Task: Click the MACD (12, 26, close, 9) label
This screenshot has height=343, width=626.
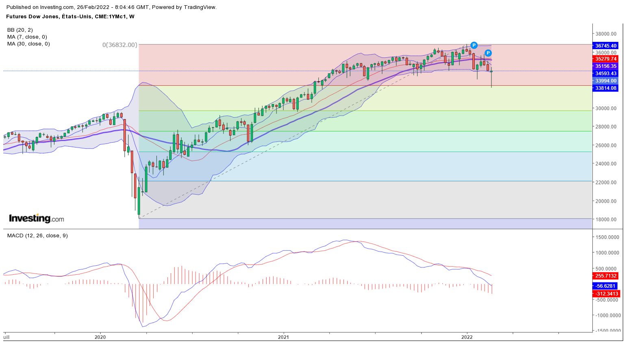Action: pos(37,236)
